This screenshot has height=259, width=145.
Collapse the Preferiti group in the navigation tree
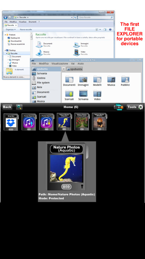(5, 35)
